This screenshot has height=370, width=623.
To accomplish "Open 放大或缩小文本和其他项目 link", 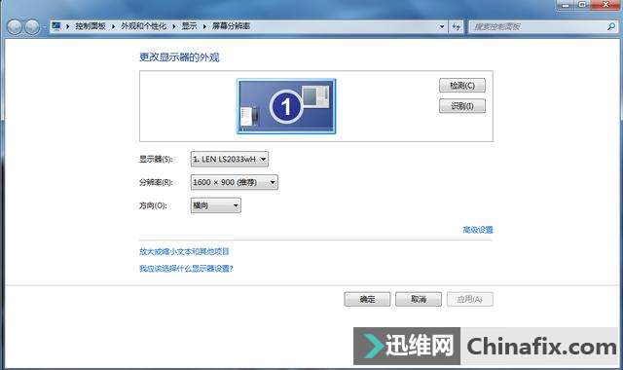I will click(x=184, y=251).
